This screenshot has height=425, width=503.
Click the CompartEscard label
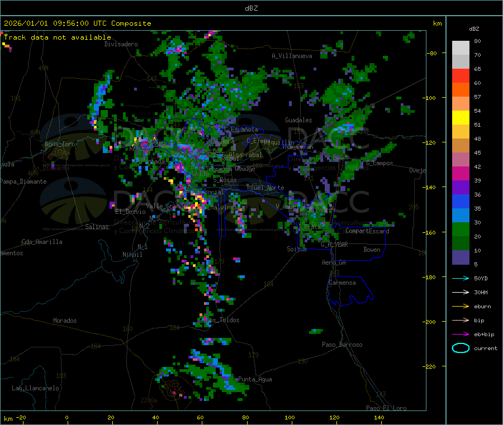pos(367,231)
